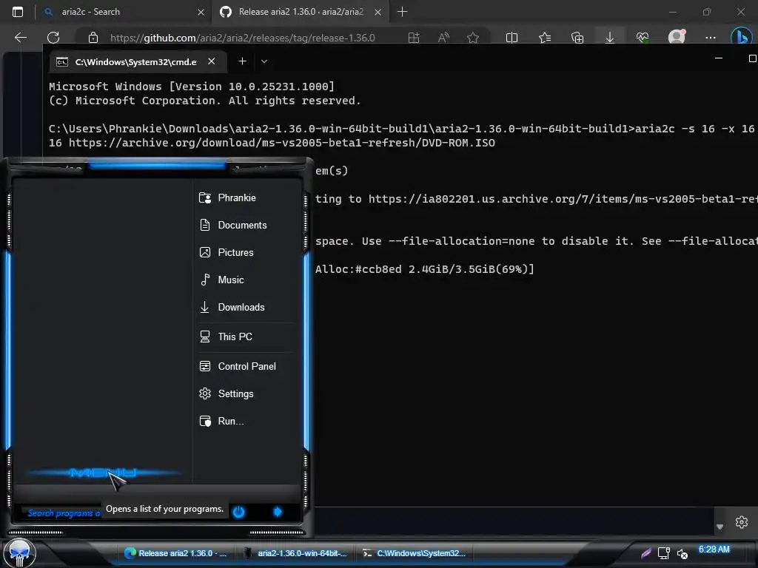Open a new browser tab
758x568 pixels.
402,12
